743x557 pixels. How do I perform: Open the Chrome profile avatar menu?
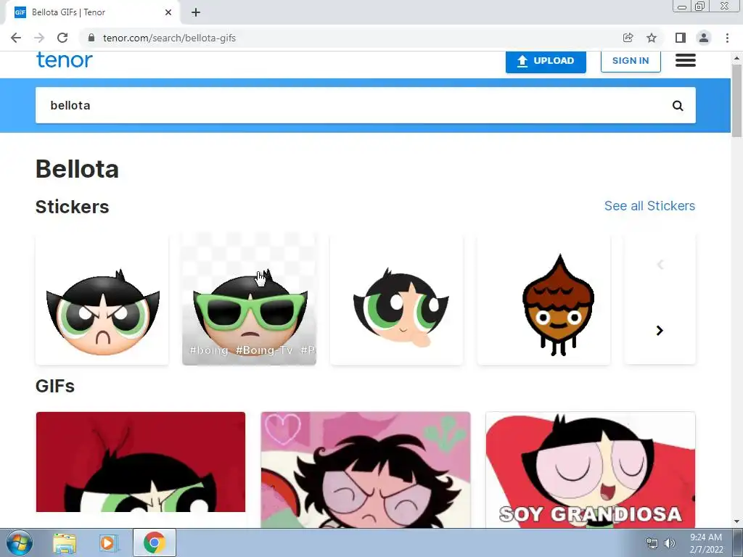pyautogui.click(x=704, y=38)
